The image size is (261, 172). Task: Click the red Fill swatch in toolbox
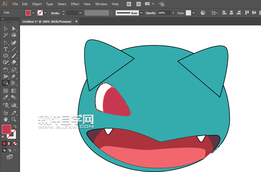point(6,129)
